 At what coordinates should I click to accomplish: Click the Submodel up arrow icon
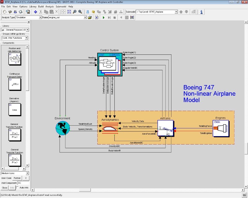(x=181, y=12)
